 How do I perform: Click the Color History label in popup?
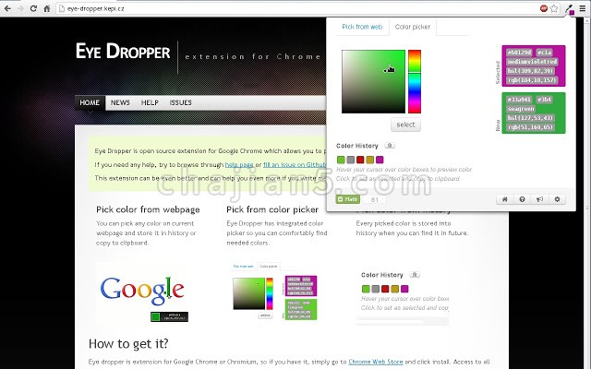pos(357,146)
